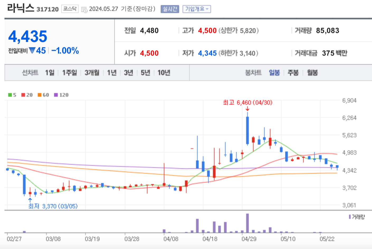Click the 05/22 date axis label
Viewport: 372px width, 249px height.
coord(327,239)
